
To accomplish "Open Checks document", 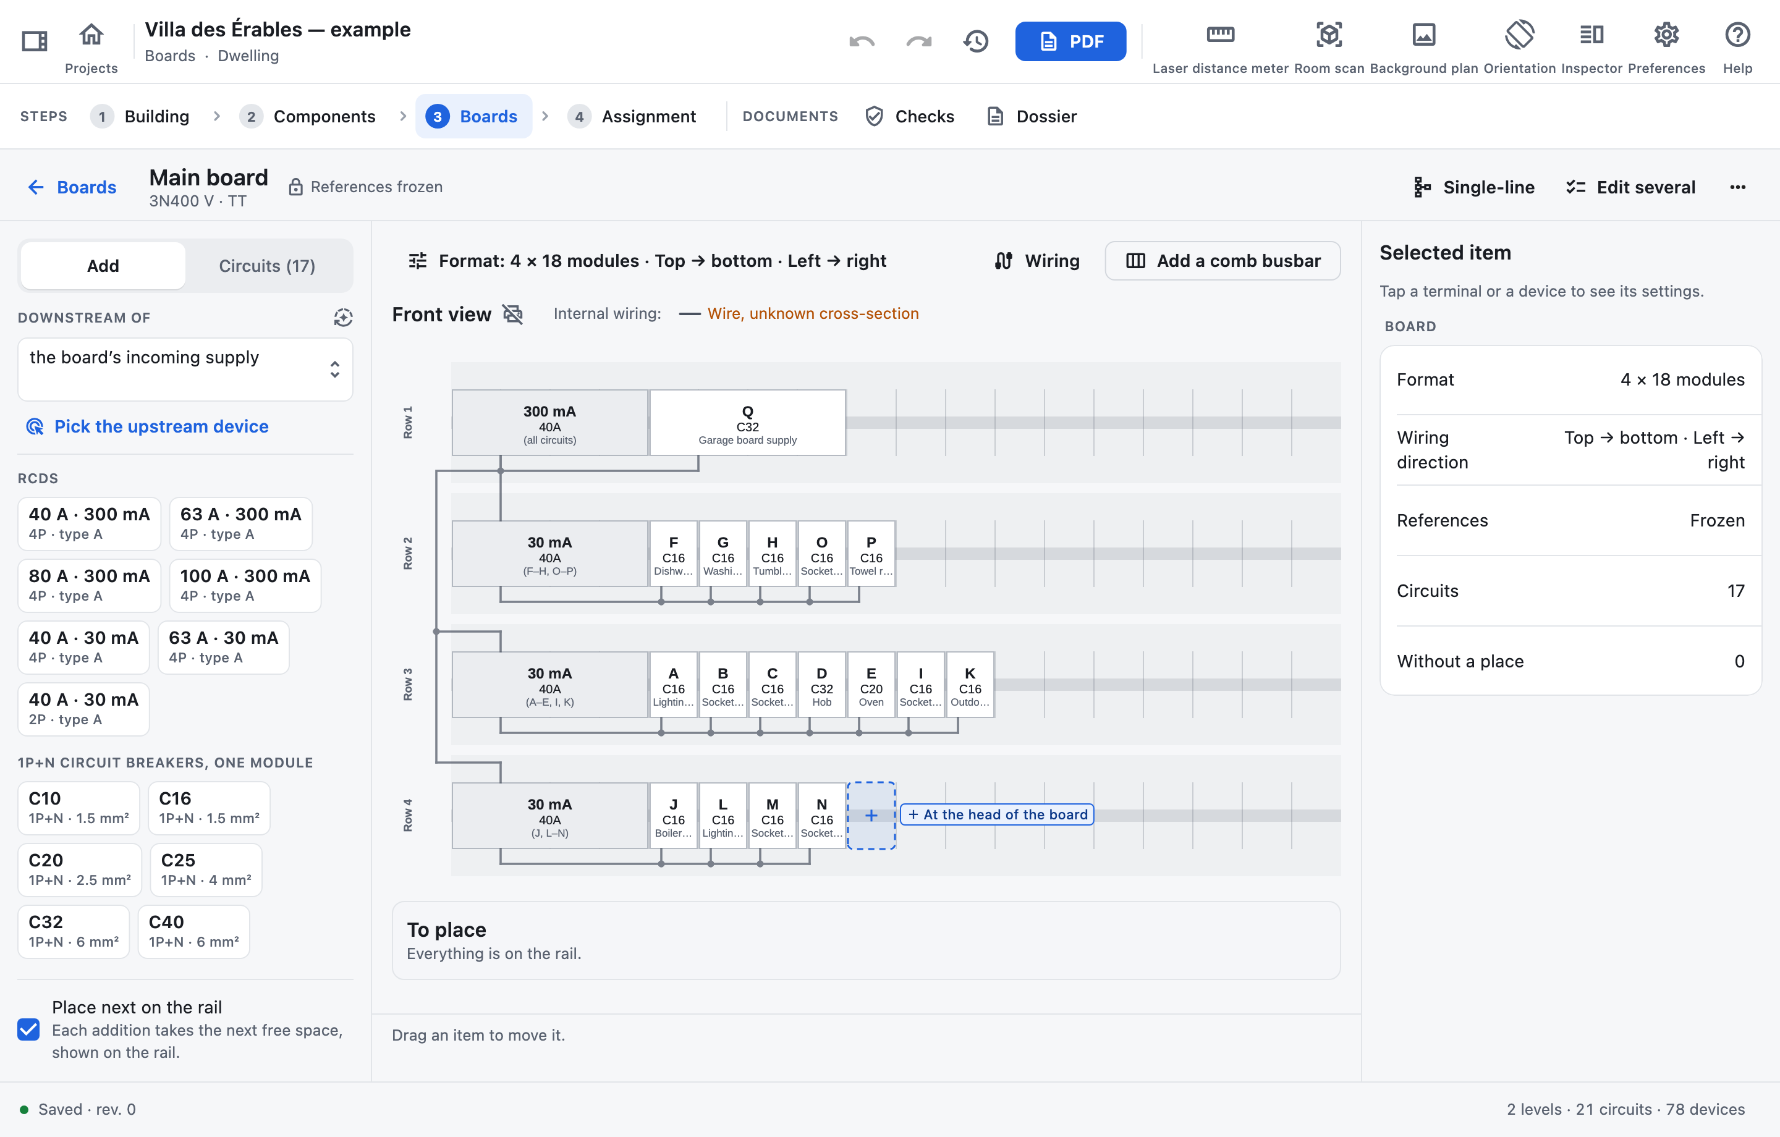I will pyautogui.click(x=910, y=116).
